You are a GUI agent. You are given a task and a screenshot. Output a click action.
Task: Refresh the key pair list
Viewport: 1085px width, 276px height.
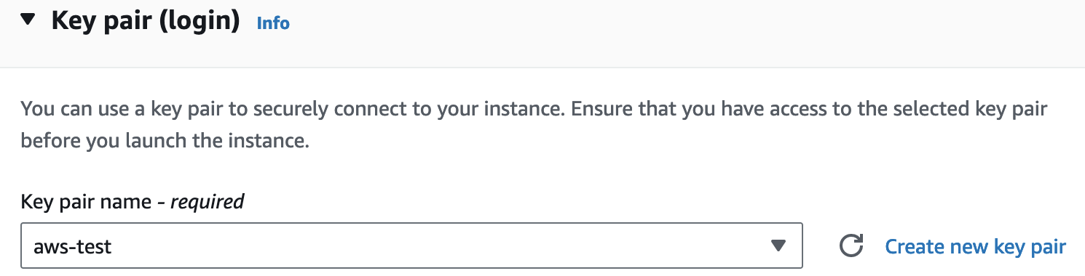pos(851,246)
